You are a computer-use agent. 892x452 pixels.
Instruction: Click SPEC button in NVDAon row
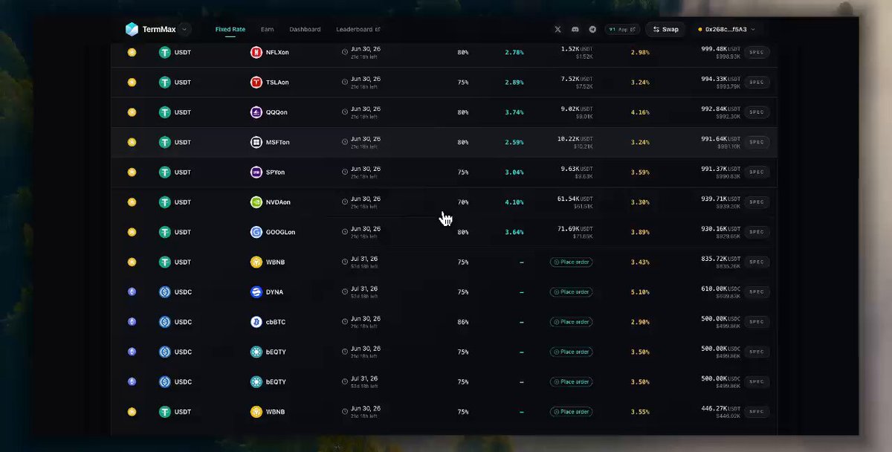(x=757, y=202)
